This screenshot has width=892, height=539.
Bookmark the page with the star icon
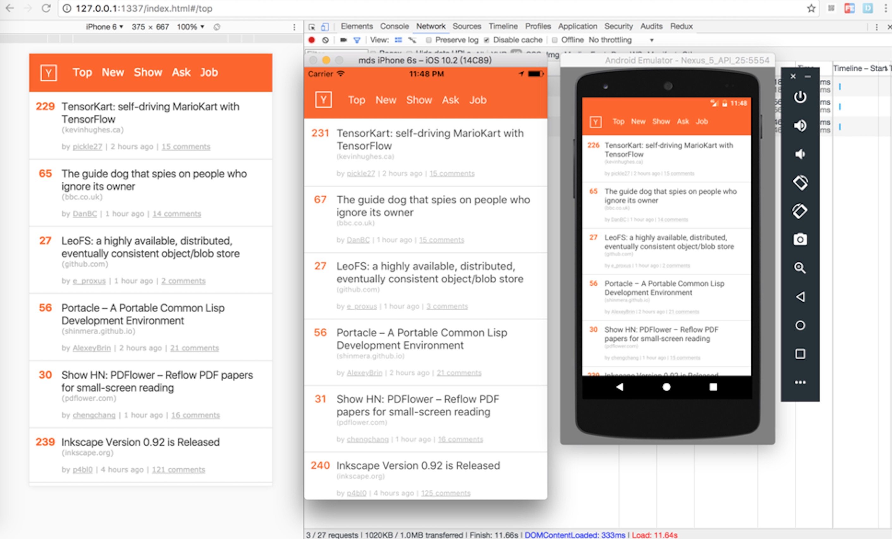point(811,9)
